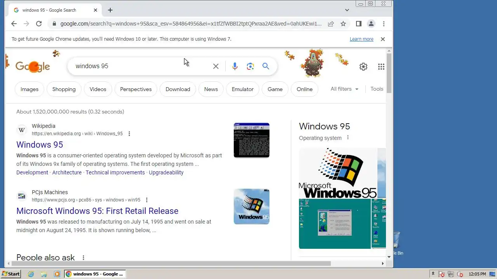Switch to the Videos filter

click(x=98, y=89)
